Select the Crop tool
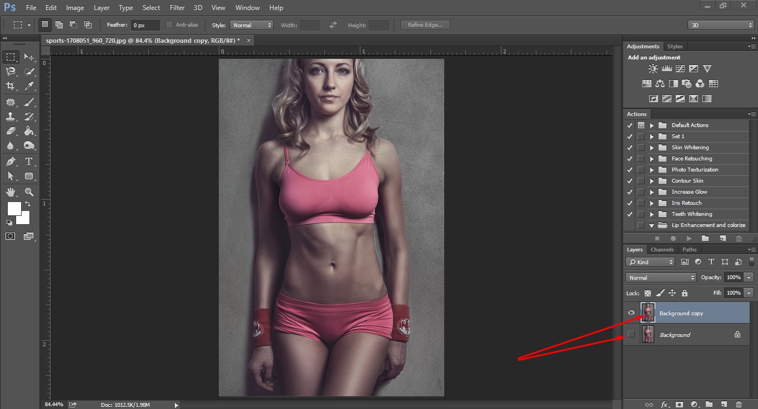The image size is (758, 409). tap(11, 86)
